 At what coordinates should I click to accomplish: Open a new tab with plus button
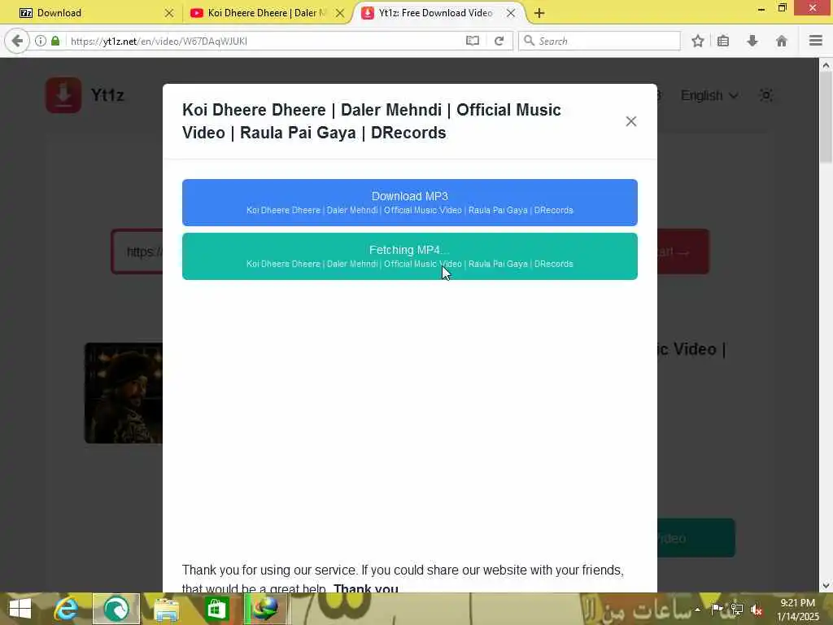click(x=539, y=13)
